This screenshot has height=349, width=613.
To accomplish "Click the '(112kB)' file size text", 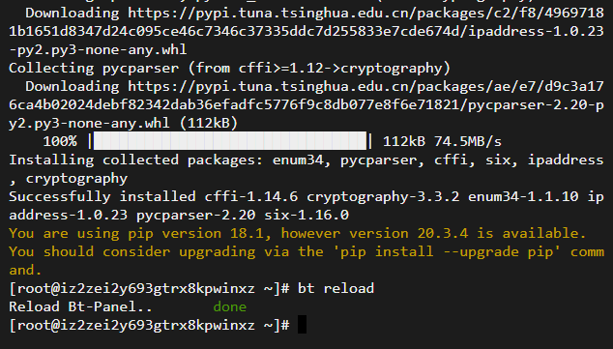I will 209,123.
